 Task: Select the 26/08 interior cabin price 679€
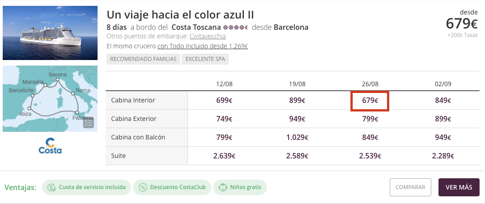370,101
